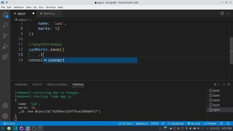Start Go Live server
The height and width of the screenshot is (131, 233).
click(194, 124)
